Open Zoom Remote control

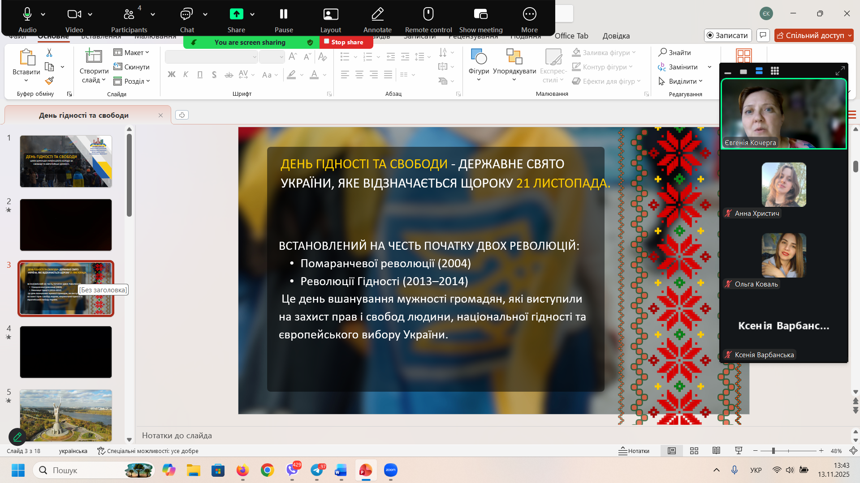pyautogui.click(x=428, y=15)
